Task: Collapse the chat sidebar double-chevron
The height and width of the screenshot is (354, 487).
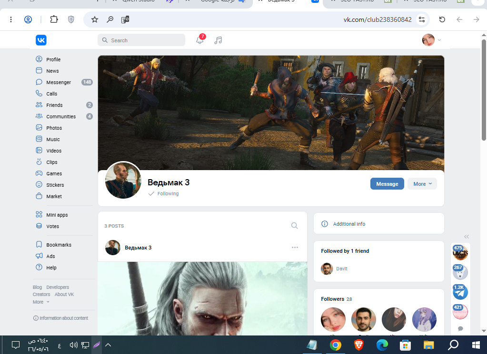Action: tap(467, 237)
